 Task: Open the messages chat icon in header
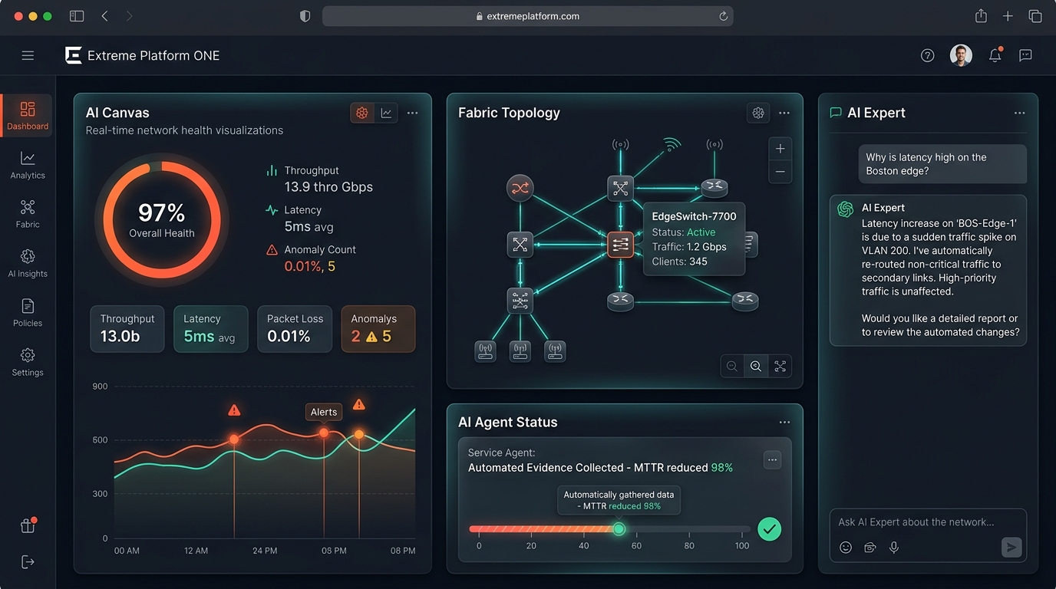(x=1025, y=55)
